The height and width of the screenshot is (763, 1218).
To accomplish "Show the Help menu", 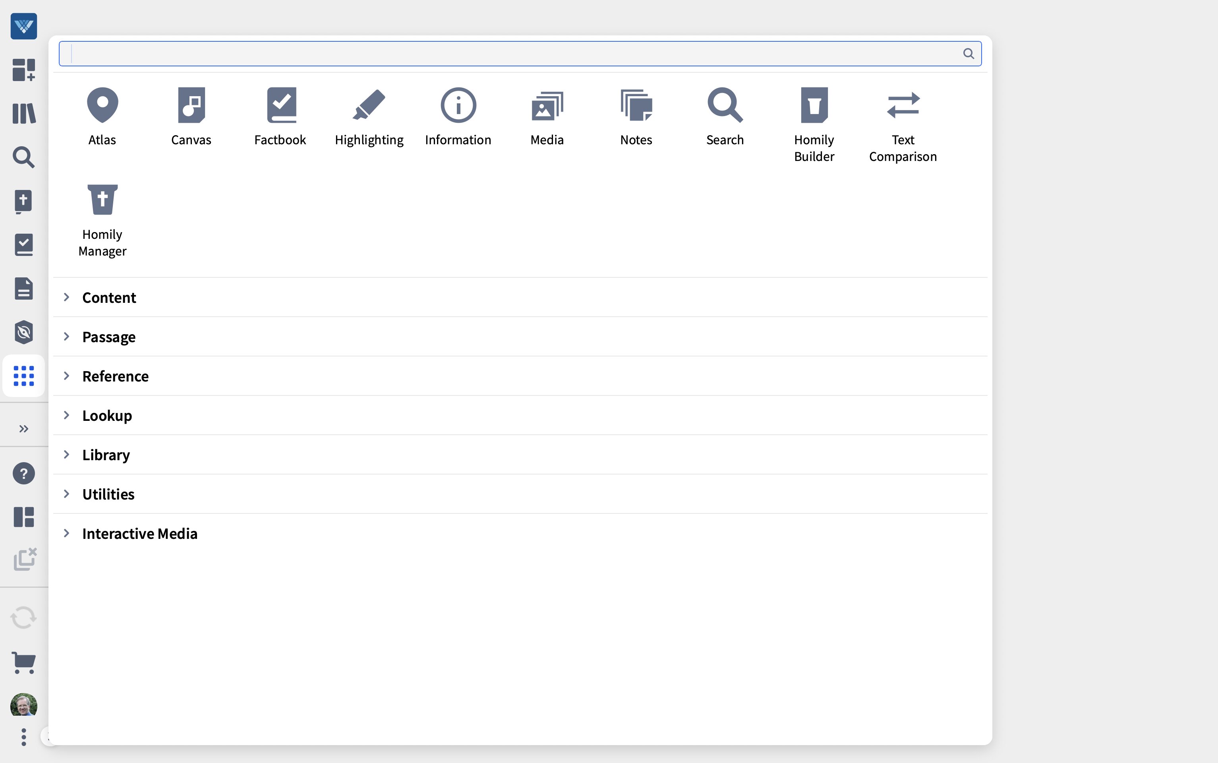I will coord(23,473).
